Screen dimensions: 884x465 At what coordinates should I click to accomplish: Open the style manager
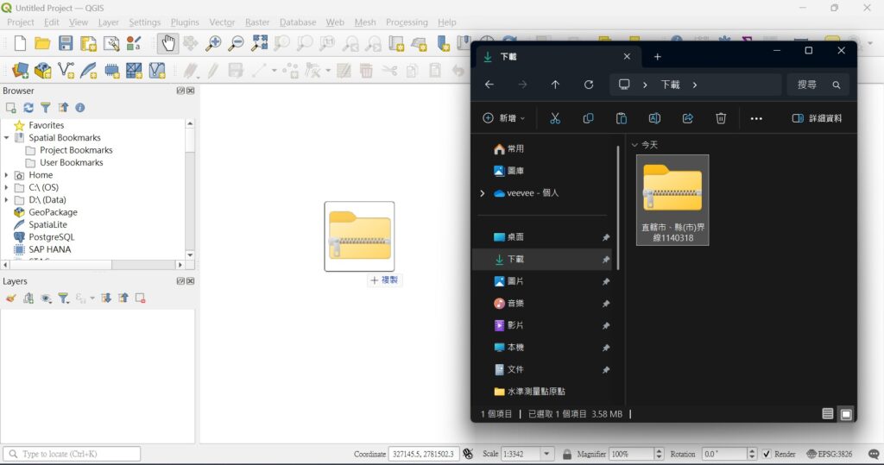click(x=134, y=43)
